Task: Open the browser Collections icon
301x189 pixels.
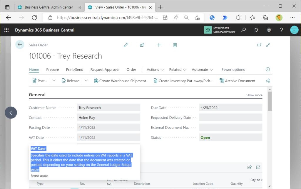Action: (x=265, y=18)
